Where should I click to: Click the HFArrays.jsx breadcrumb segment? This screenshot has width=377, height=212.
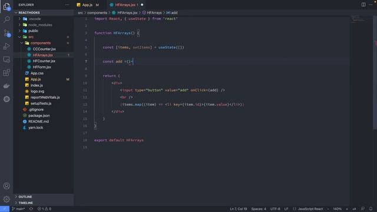pos(125,13)
